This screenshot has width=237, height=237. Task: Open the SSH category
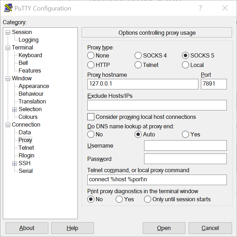[x=25, y=163]
